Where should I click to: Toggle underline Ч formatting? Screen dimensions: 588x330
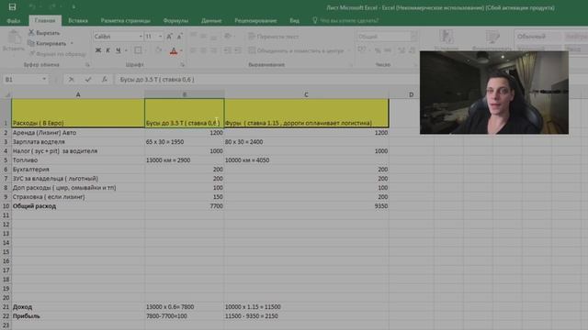(119, 50)
